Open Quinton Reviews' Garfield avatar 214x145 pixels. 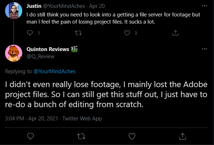[14, 53]
